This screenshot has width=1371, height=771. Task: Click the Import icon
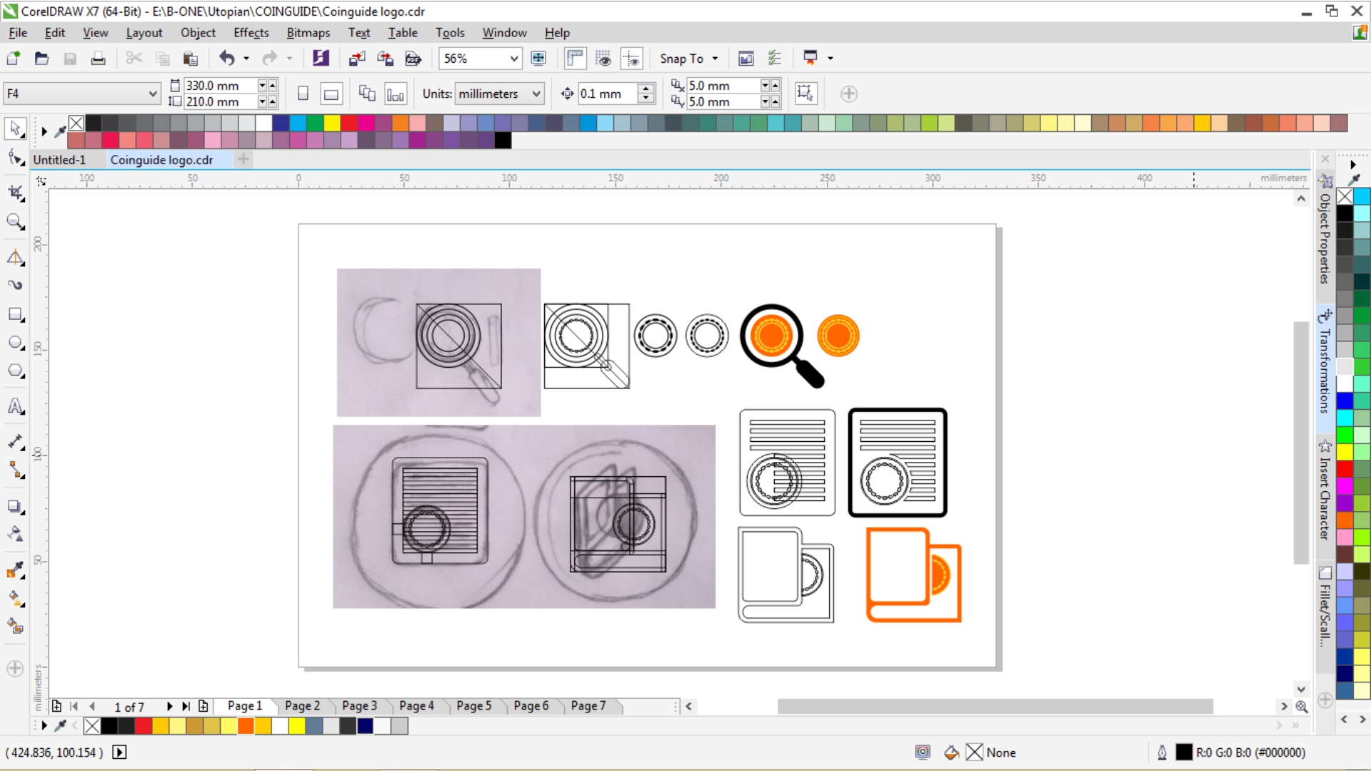[357, 59]
